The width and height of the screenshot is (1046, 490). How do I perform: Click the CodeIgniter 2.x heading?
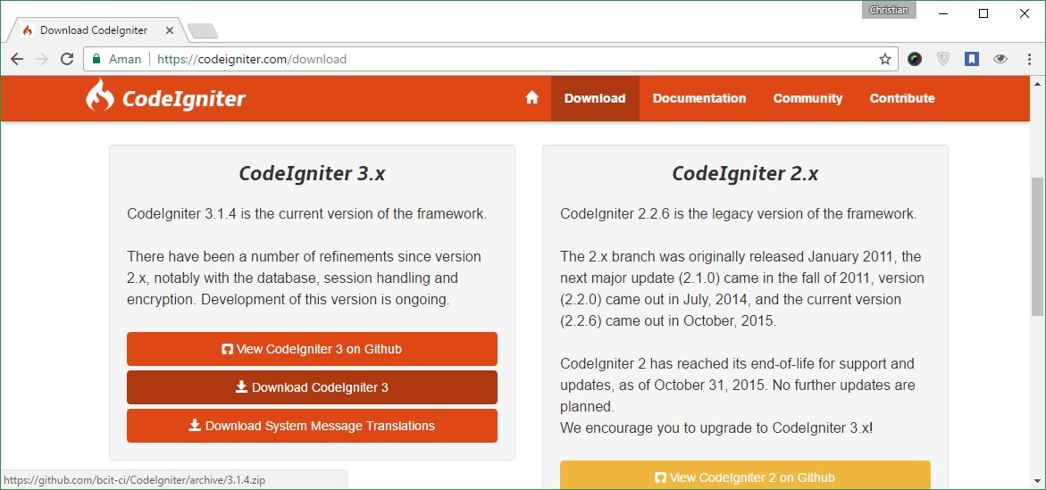[745, 173]
